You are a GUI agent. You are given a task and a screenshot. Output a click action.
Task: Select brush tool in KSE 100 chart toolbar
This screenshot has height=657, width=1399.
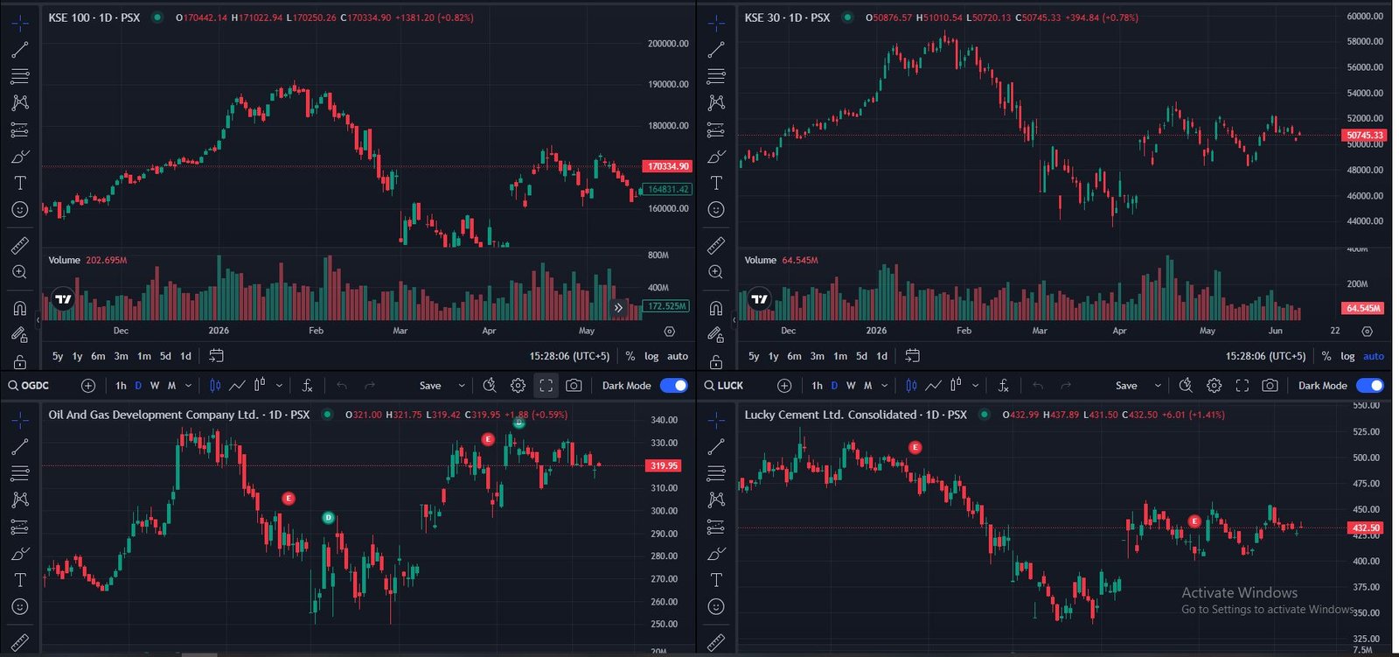pyautogui.click(x=20, y=157)
